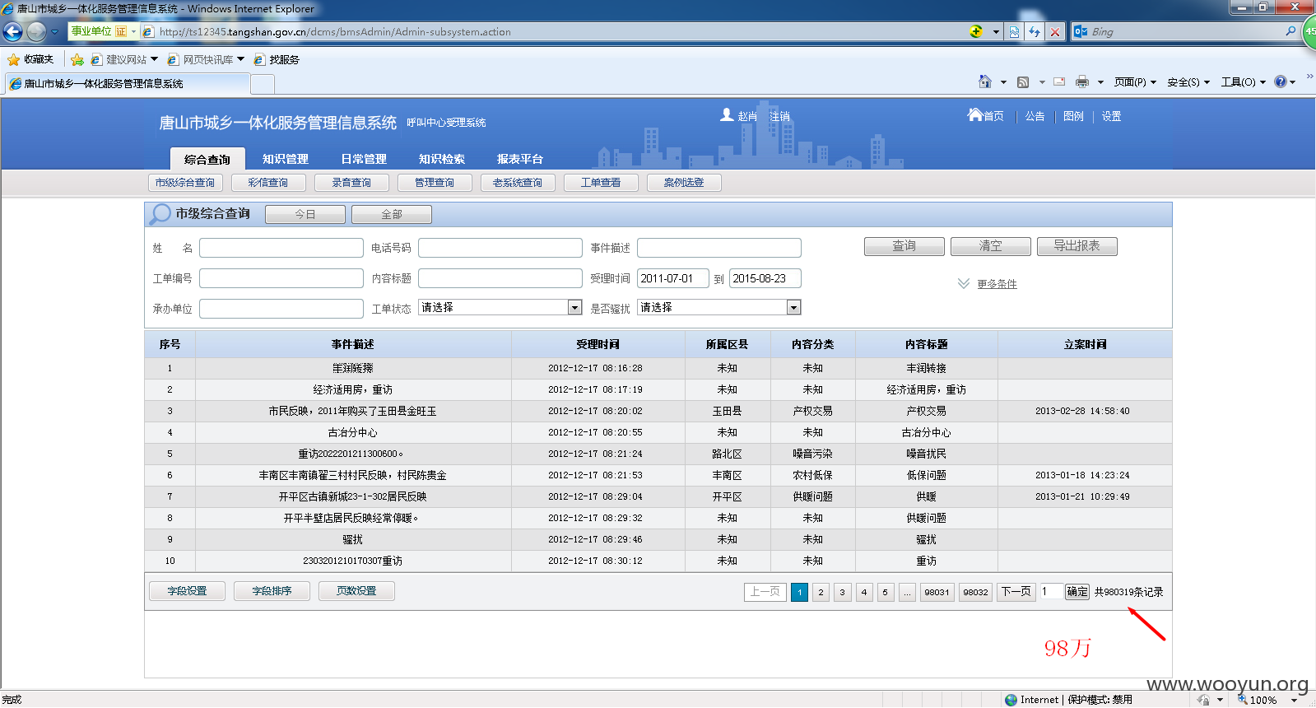Go back with the browser Back arrow

13,32
